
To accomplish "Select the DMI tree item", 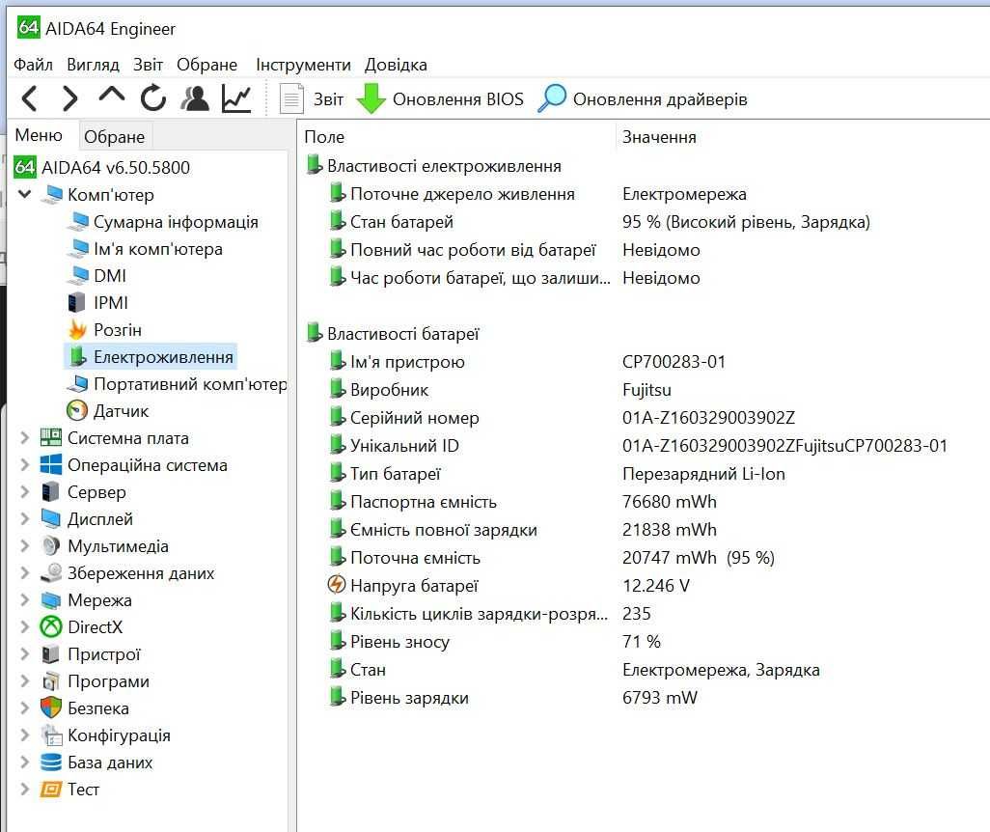I will click(110, 275).
